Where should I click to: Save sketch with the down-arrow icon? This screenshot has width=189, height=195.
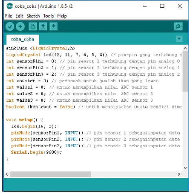pos(53,26)
